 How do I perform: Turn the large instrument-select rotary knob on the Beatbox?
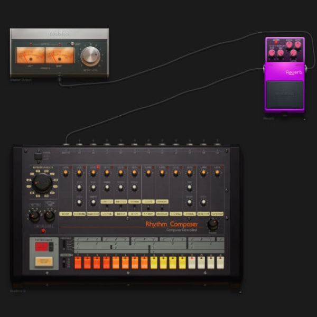tap(42, 183)
